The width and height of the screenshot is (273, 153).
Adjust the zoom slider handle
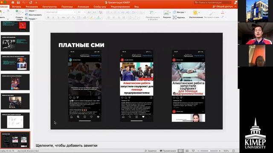209,151
